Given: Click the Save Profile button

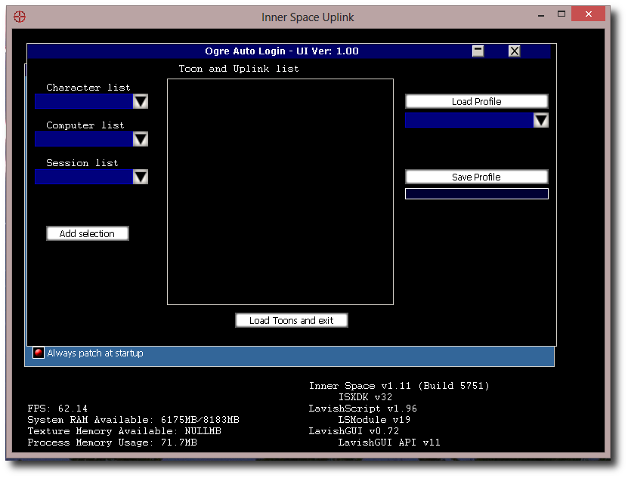Looking at the screenshot, I should tap(477, 177).
